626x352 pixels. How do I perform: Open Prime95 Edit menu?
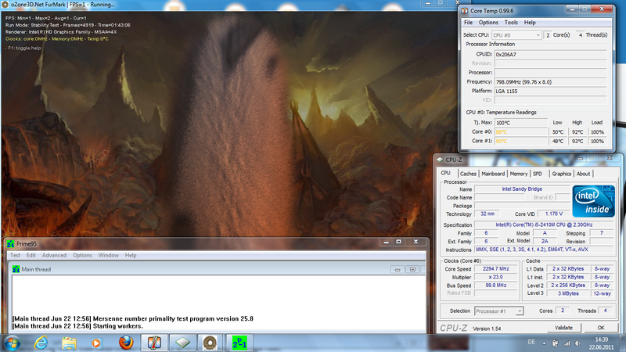31,255
